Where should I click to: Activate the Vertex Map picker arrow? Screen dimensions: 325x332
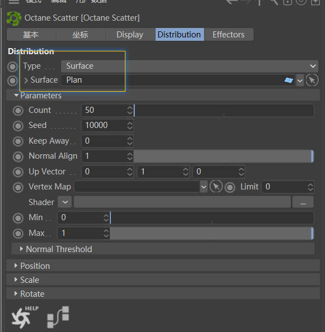216,187
